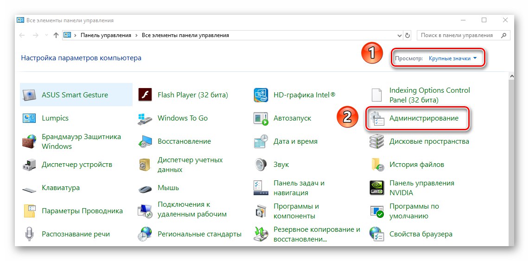Screen dimensions: 529x261
Task: Click the Брандмауэр Защитника Windows icon
Action: click(x=29, y=142)
